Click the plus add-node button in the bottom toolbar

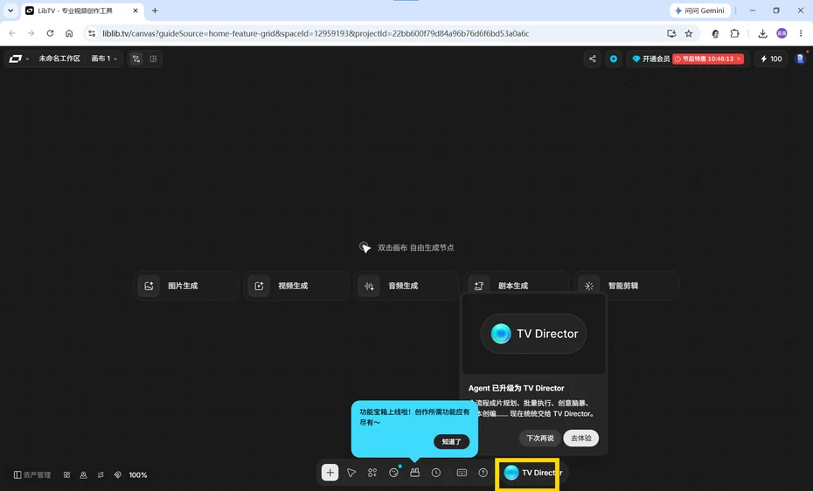pyautogui.click(x=330, y=473)
